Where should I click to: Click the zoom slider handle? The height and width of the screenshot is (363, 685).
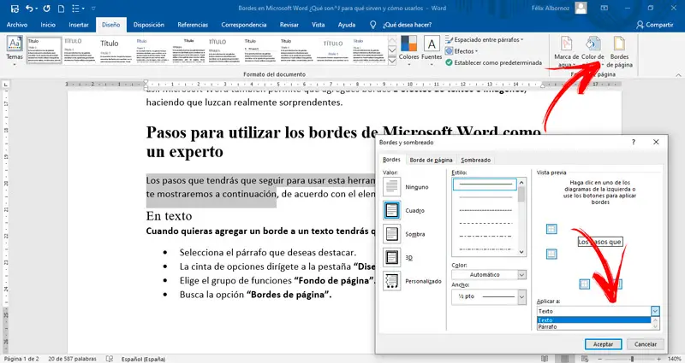[632, 359]
